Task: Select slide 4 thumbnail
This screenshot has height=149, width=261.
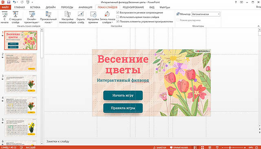Action: (x=21, y=106)
